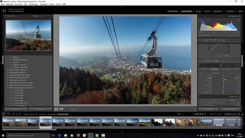The image size is (245, 138).
Task: Expand VSCO Film 03 Consumer LR4 Nikon folder
Action: (x=8, y=85)
